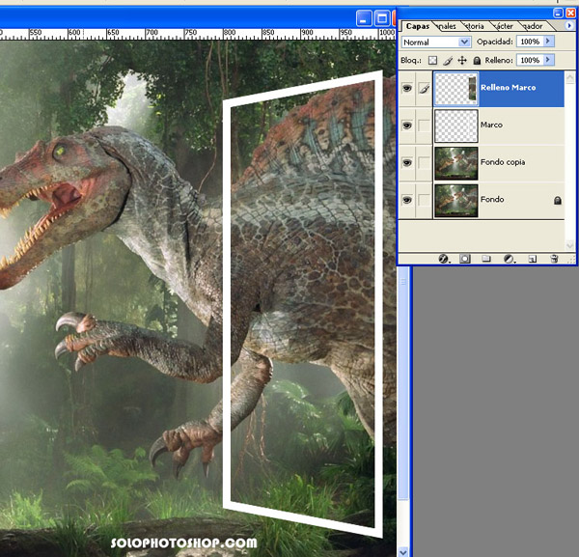Click the document window scroll down arrow
This screenshot has height=557, width=579.
402,552
